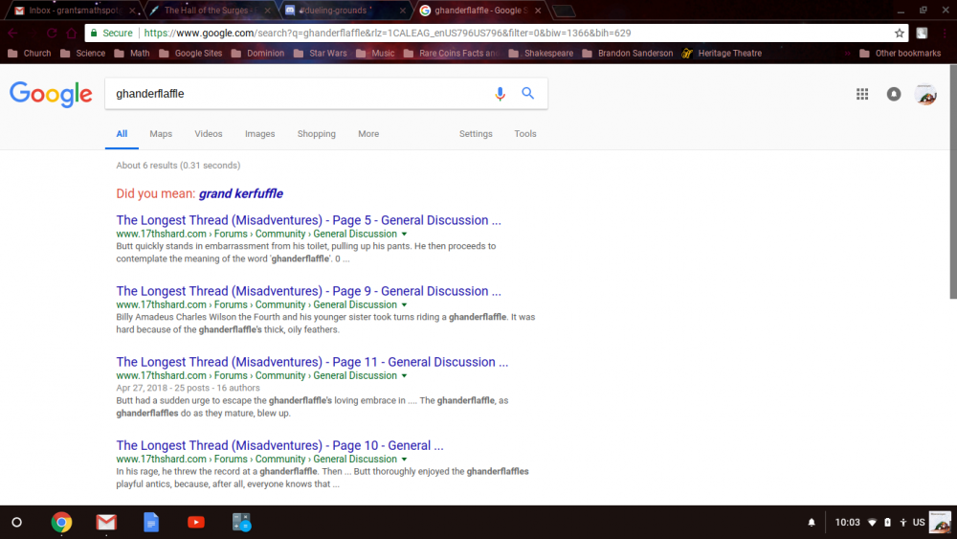Open search Settings menu
This screenshot has height=539, width=957.
(x=476, y=134)
